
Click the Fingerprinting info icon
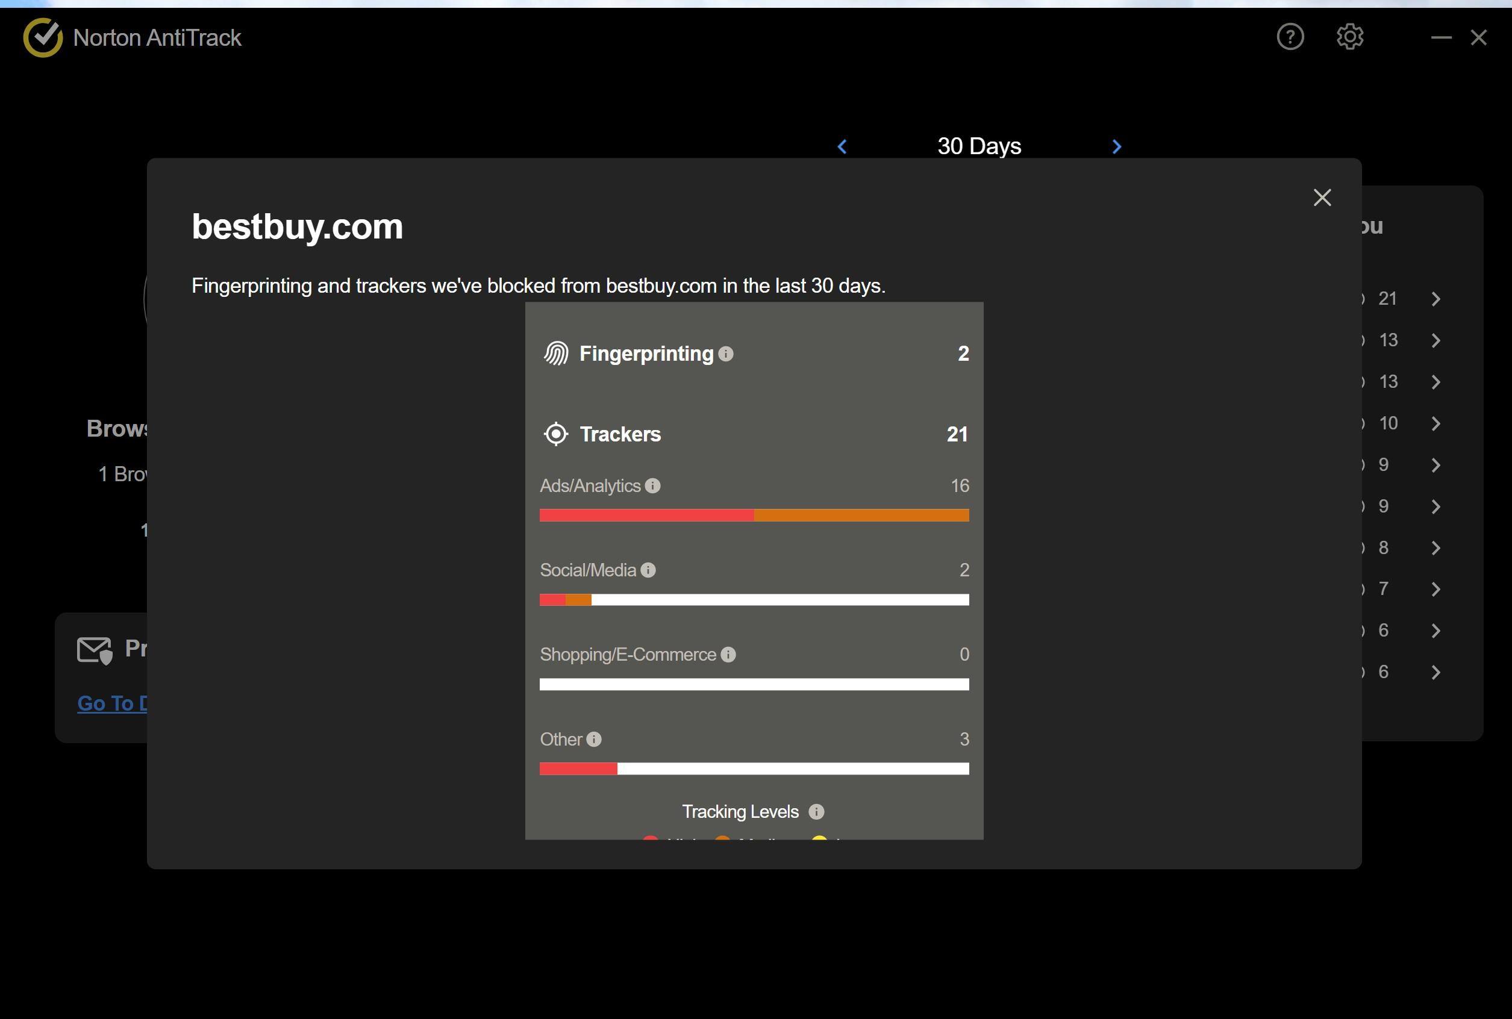[x=726, y=354]
